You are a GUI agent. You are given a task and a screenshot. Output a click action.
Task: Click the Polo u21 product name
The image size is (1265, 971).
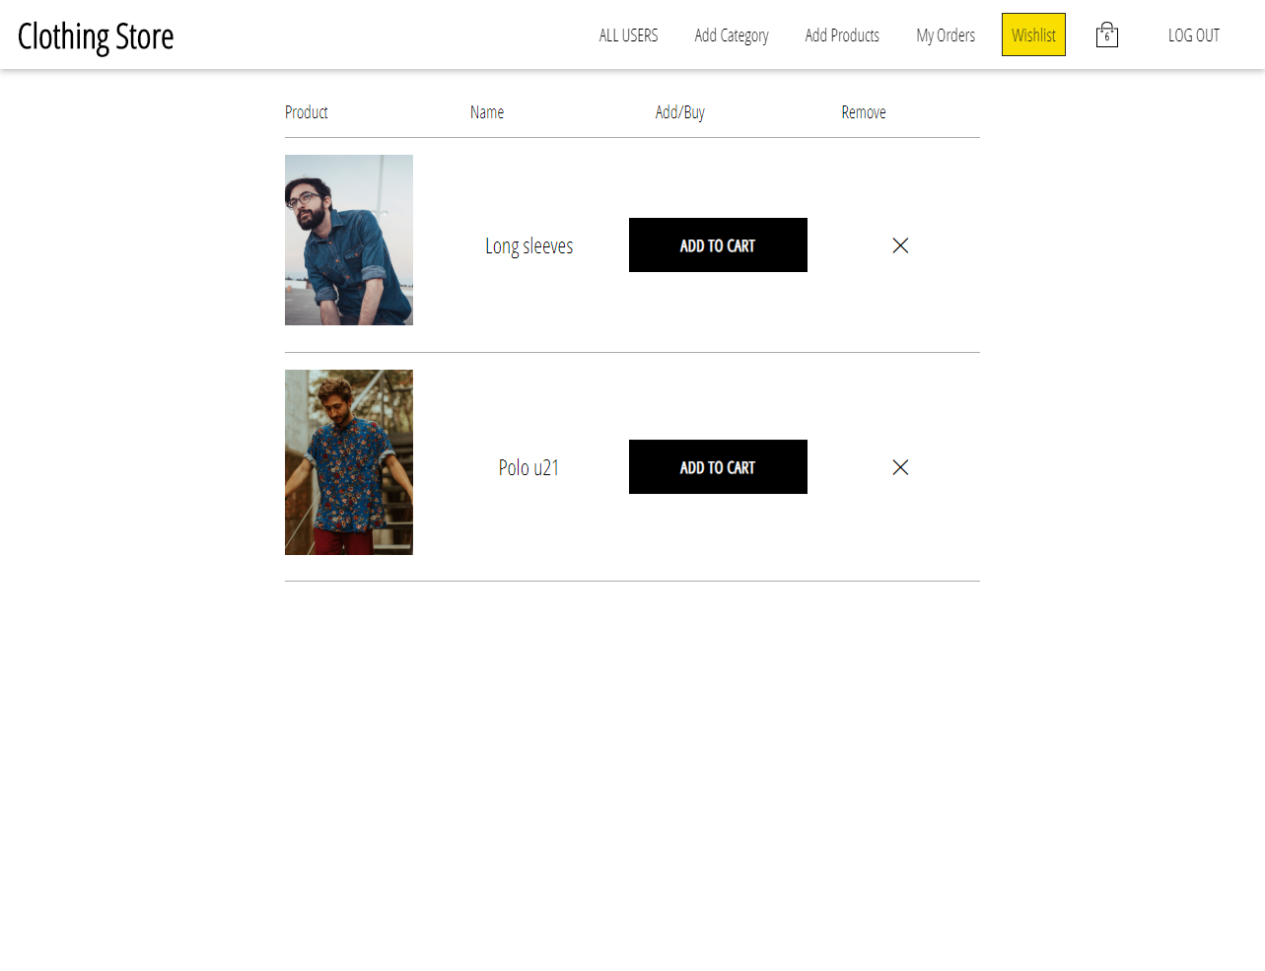(528, 467)
